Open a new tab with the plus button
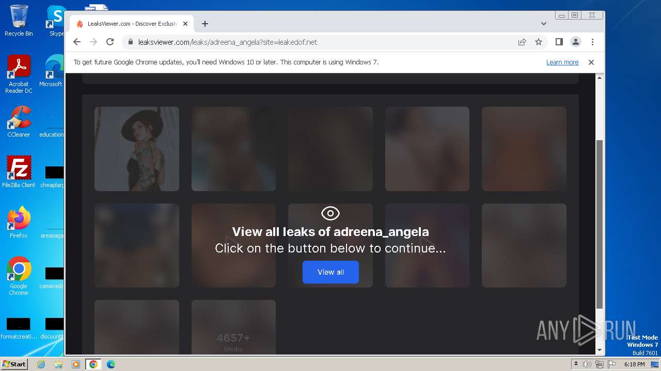 pyautogui.click(x=205, y=24)
